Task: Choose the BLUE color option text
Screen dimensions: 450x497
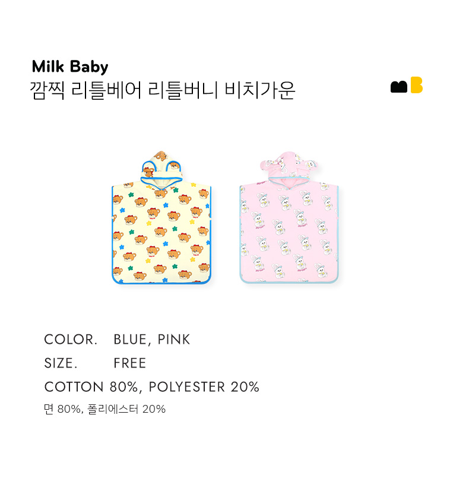Action: pyautogui.click(x=130, y=340)
